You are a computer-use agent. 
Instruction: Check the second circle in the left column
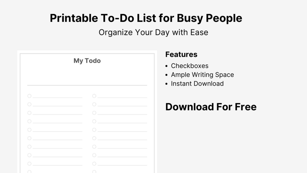(x=29, y=104)
